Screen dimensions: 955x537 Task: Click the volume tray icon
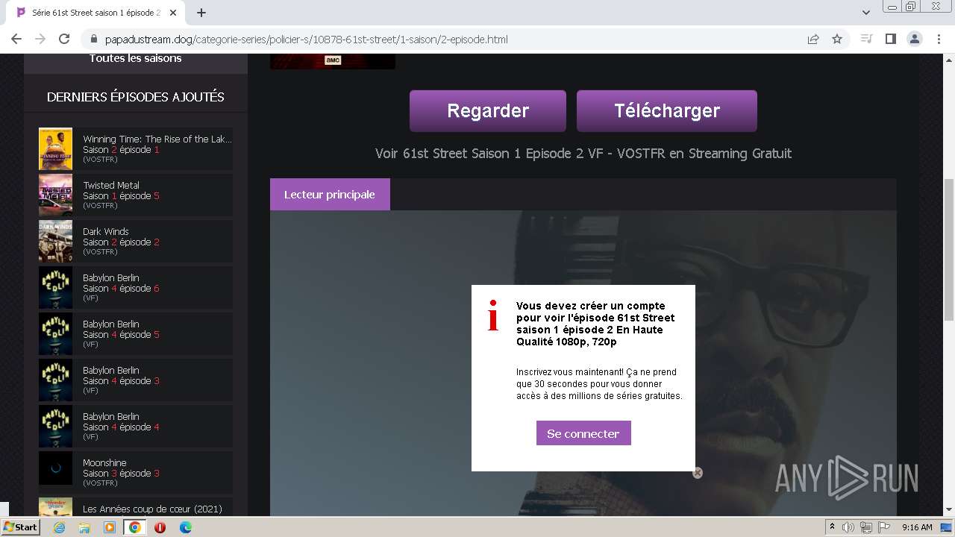tap(848, 527)
